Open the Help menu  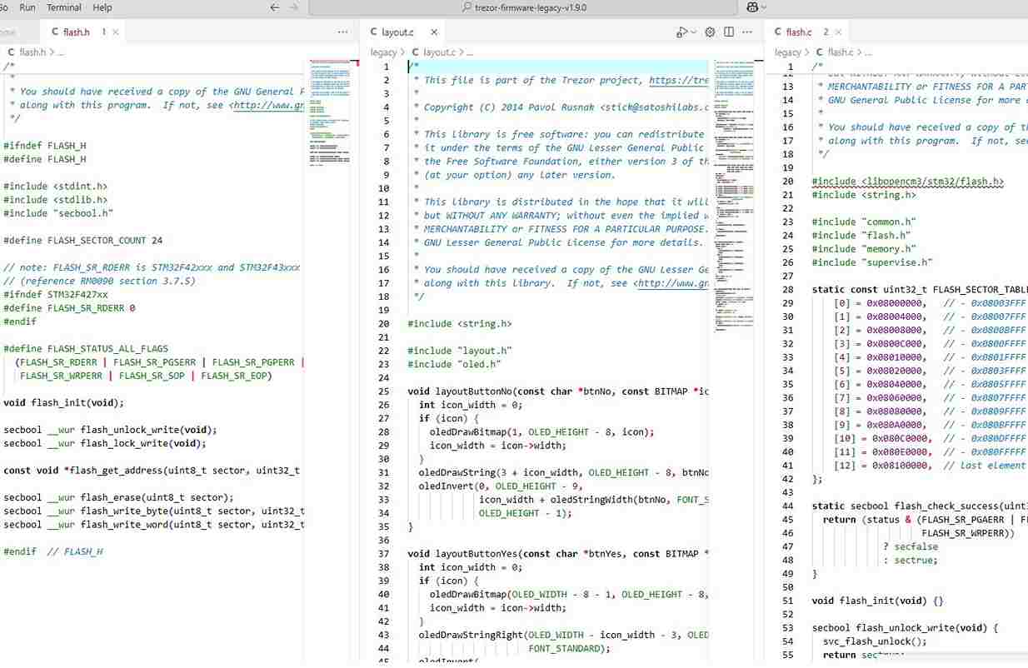pyautogui.click(x=102, y=7)
